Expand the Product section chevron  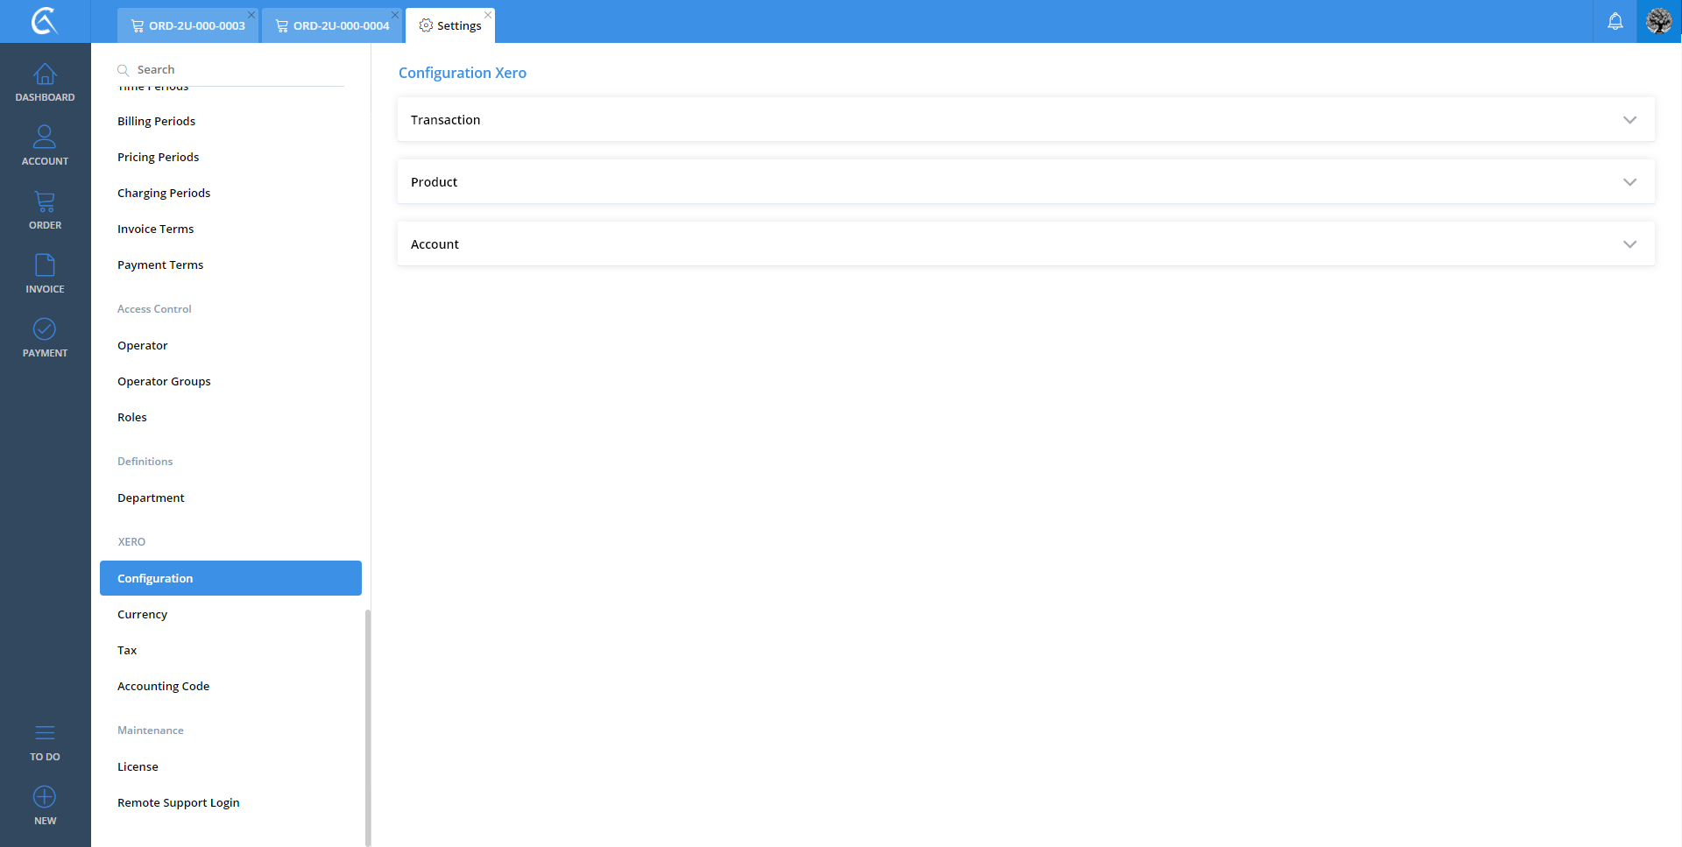coord(1629,182)
